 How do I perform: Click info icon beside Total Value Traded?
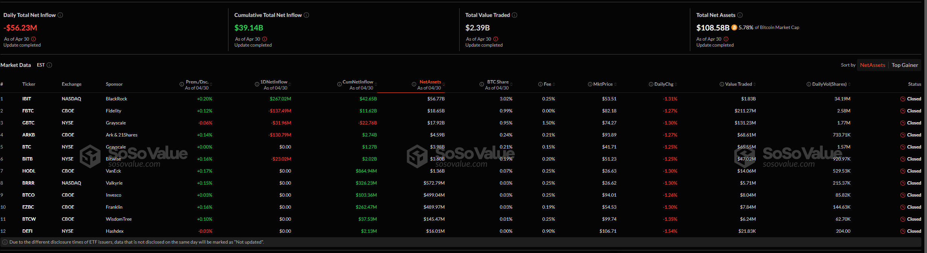pos(514,15)
